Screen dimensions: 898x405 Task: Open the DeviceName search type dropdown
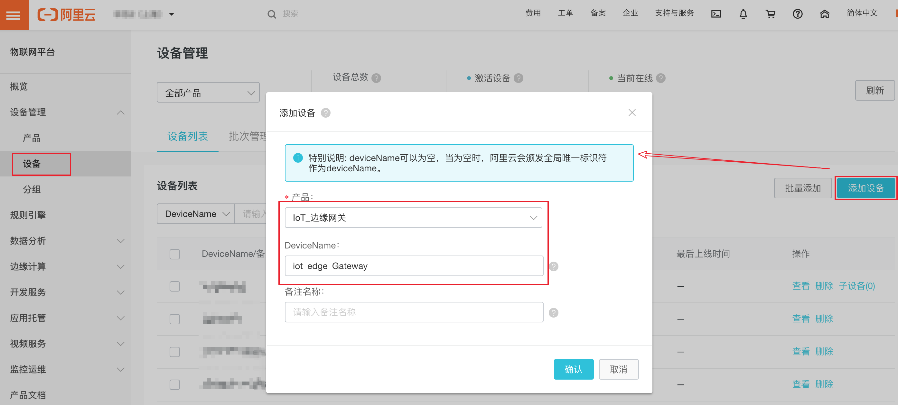[x=196, y=214]
